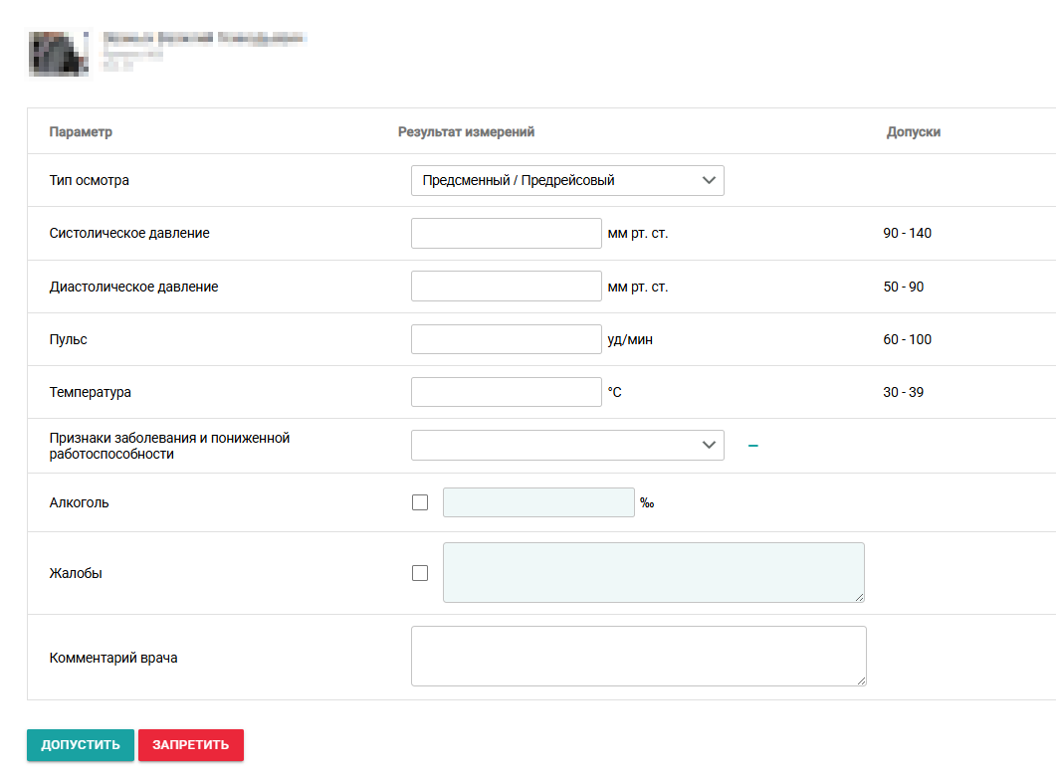Viewport: 1056px width, 775px height.
Task: Click the Комментарий врача label
Action: click(113, 658)
